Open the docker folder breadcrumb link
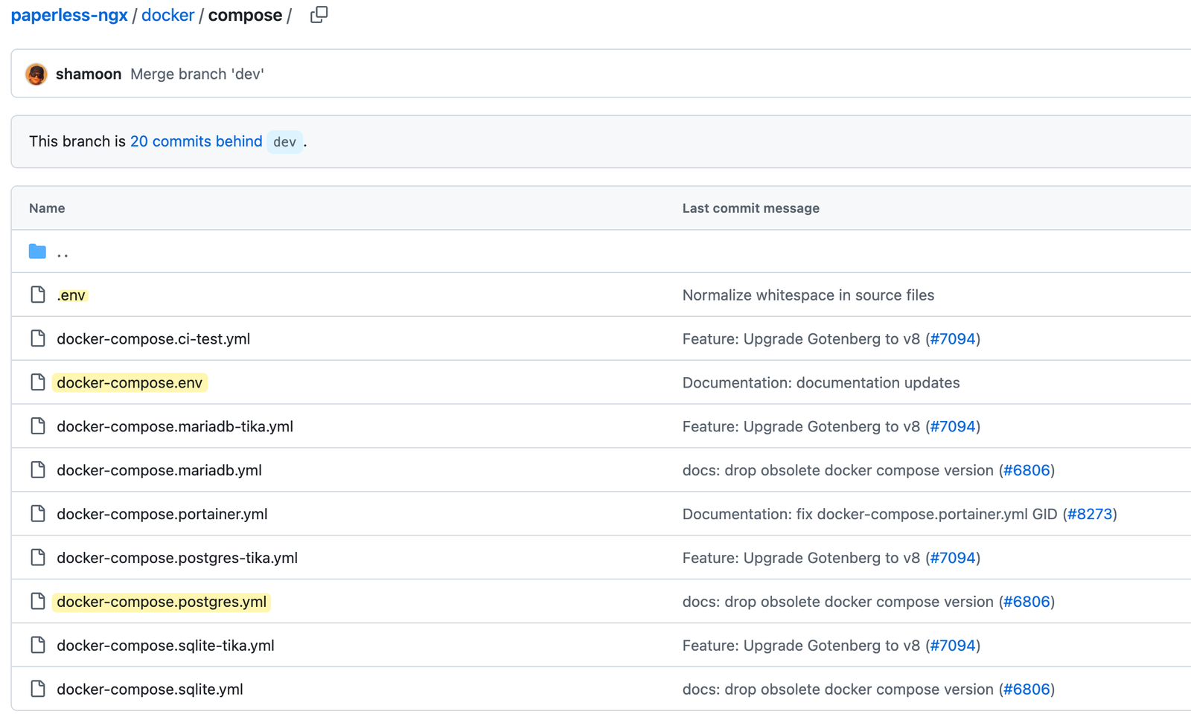Image resolution: width=1191 pixels, height=717 pixels. coord(167,15)
